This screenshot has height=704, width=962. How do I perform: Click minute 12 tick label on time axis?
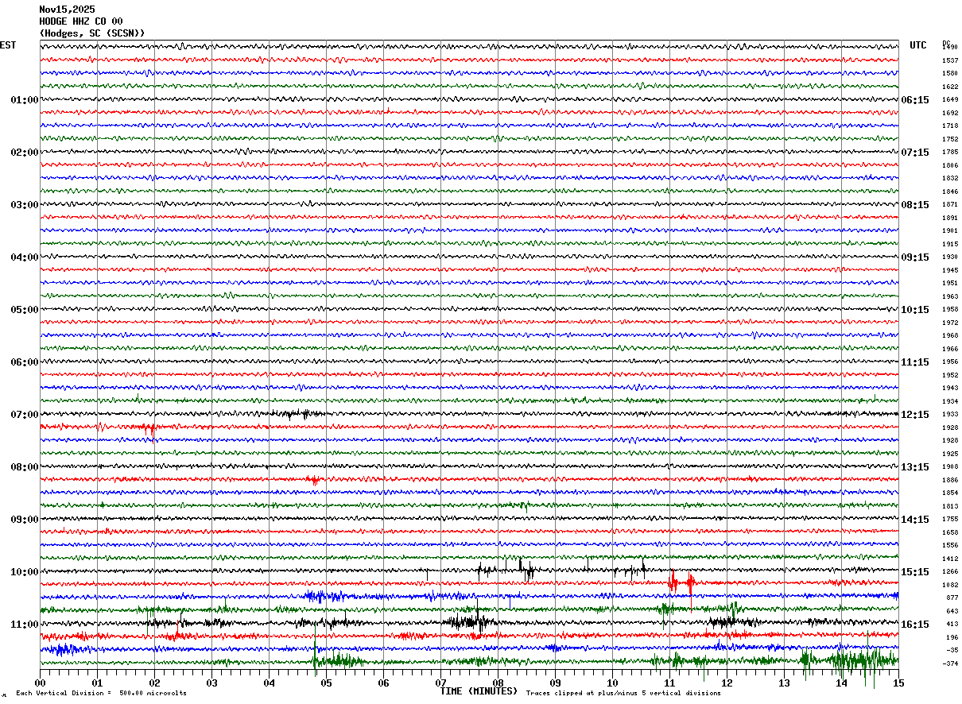tap(727, 683)
